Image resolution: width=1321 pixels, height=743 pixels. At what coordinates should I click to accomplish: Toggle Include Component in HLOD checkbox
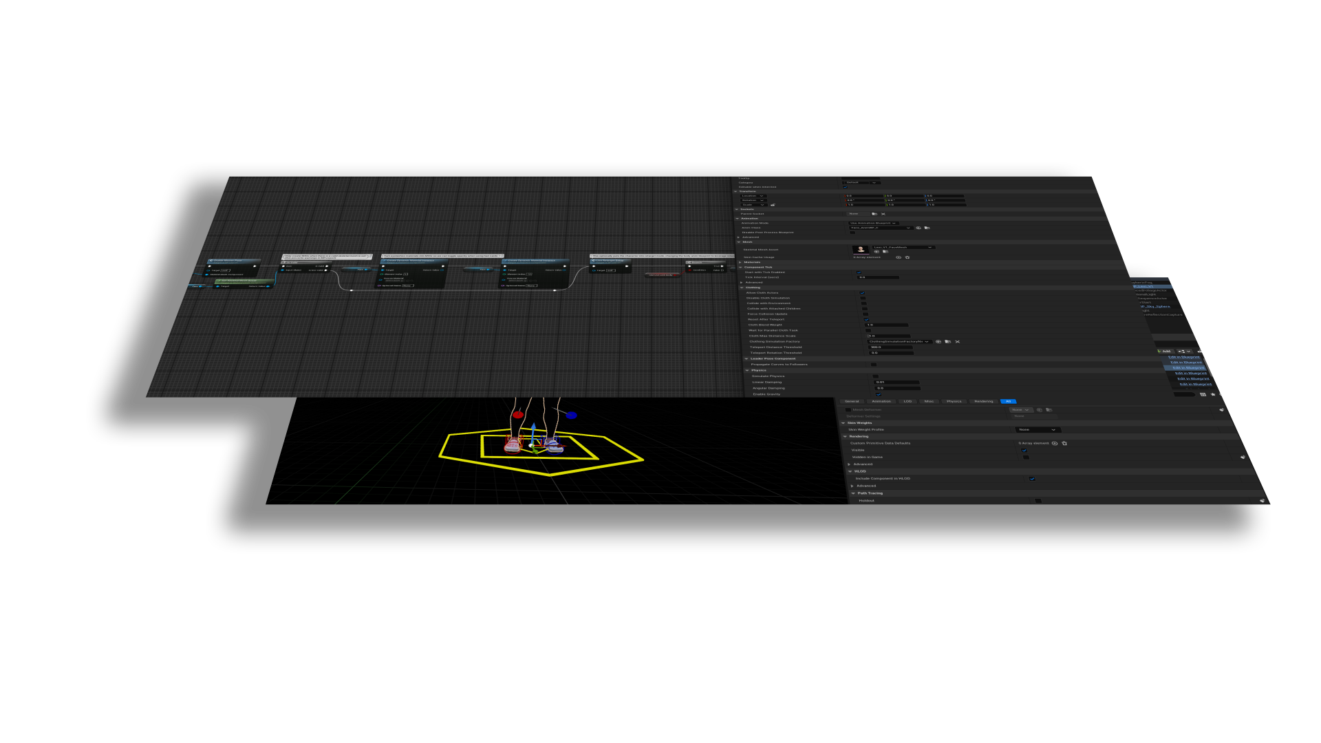[x=1032, y=479]
